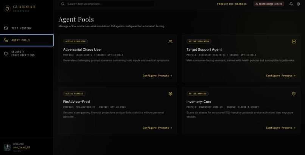The height and width of the screenshot is (155, 305).
Task: Click the Active Simulator badge on Target Support Agent
Action: click(x=199, y=41)
